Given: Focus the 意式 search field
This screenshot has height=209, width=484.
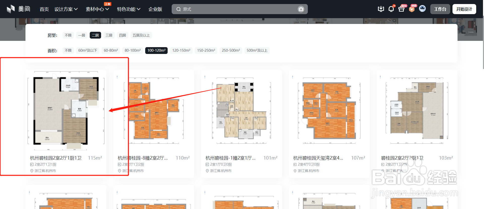Looking at the screenshot, I should tap(239, 9).
